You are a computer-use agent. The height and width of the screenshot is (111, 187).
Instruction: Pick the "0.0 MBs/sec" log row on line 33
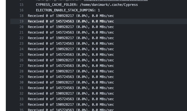point(71,99)
